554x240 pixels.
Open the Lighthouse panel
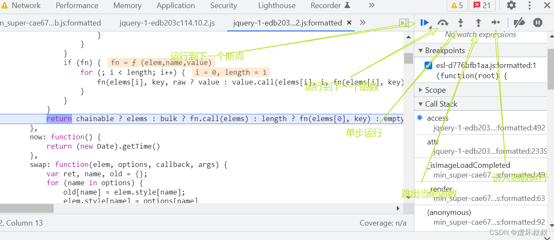point(277,6)
